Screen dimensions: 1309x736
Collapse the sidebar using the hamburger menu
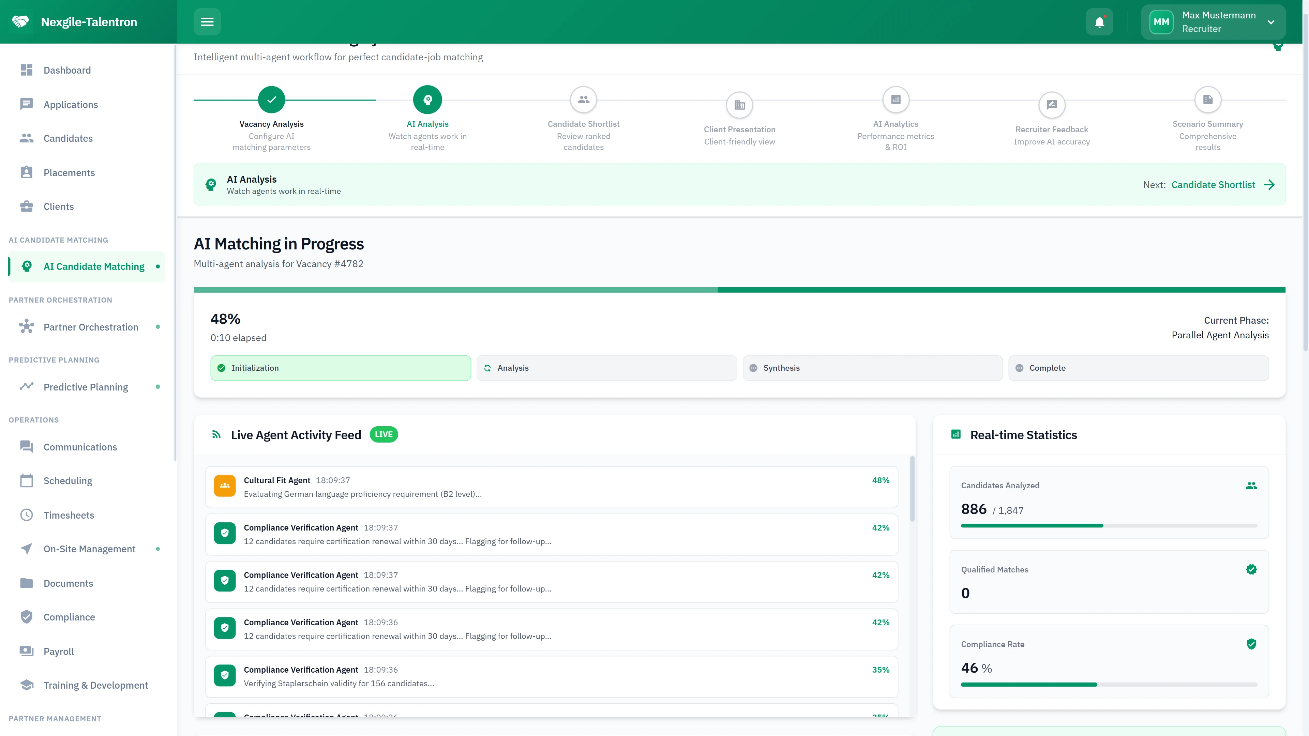coord(207,21)
